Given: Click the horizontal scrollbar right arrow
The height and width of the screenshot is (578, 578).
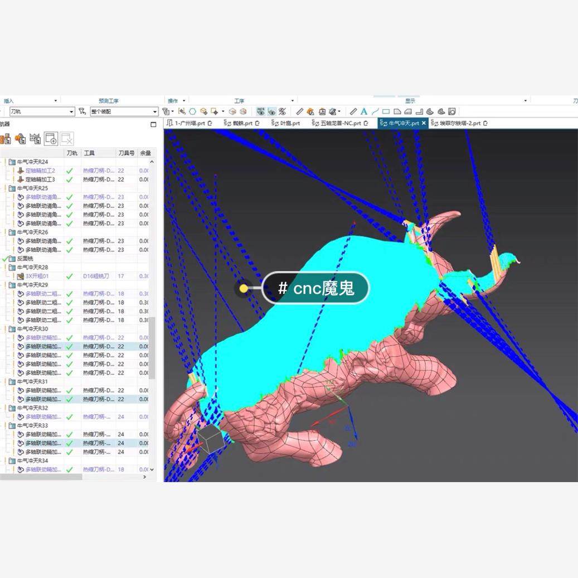Looking at the screenshot, I should click(144, 477).
